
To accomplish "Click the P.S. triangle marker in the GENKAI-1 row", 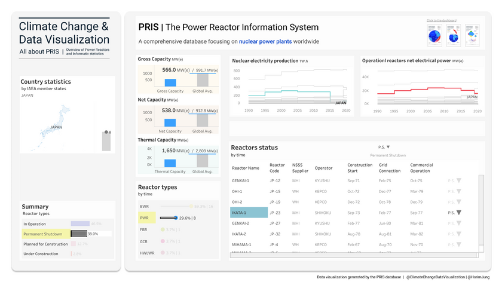I will 459,180.
